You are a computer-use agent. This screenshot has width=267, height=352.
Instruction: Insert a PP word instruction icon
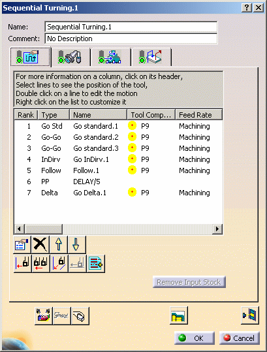tap(96, 264)
